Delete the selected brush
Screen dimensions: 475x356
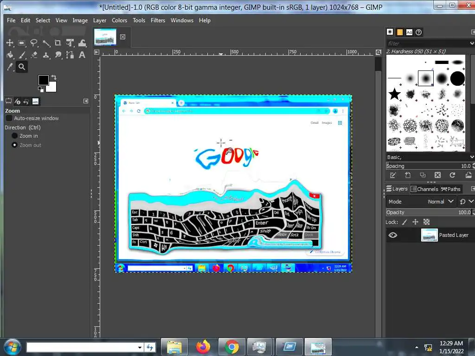437,175
